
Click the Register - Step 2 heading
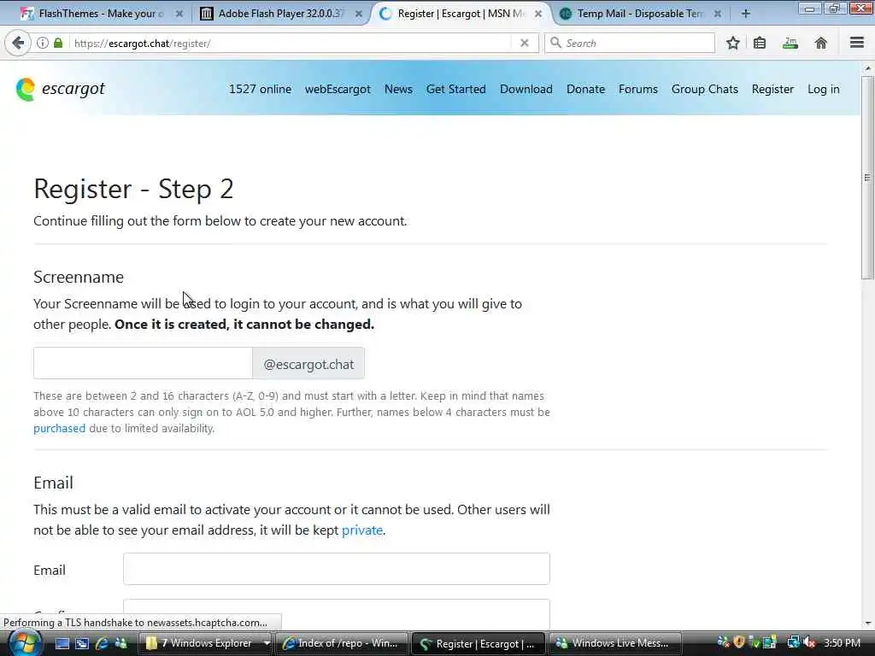click(133, 189)
